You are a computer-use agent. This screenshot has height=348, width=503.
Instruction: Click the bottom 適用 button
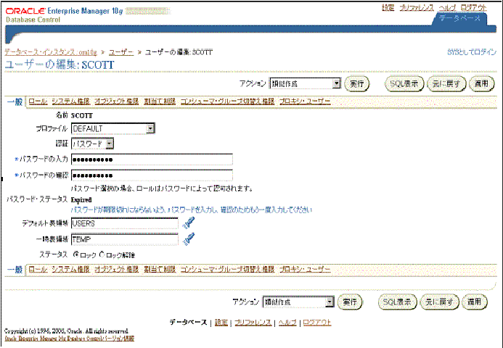(x=475, y=302)
